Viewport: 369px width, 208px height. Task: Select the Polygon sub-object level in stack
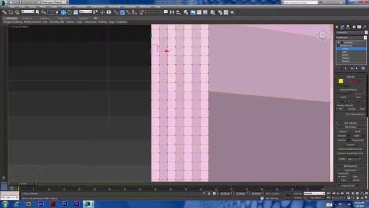(x=346, y=58)
